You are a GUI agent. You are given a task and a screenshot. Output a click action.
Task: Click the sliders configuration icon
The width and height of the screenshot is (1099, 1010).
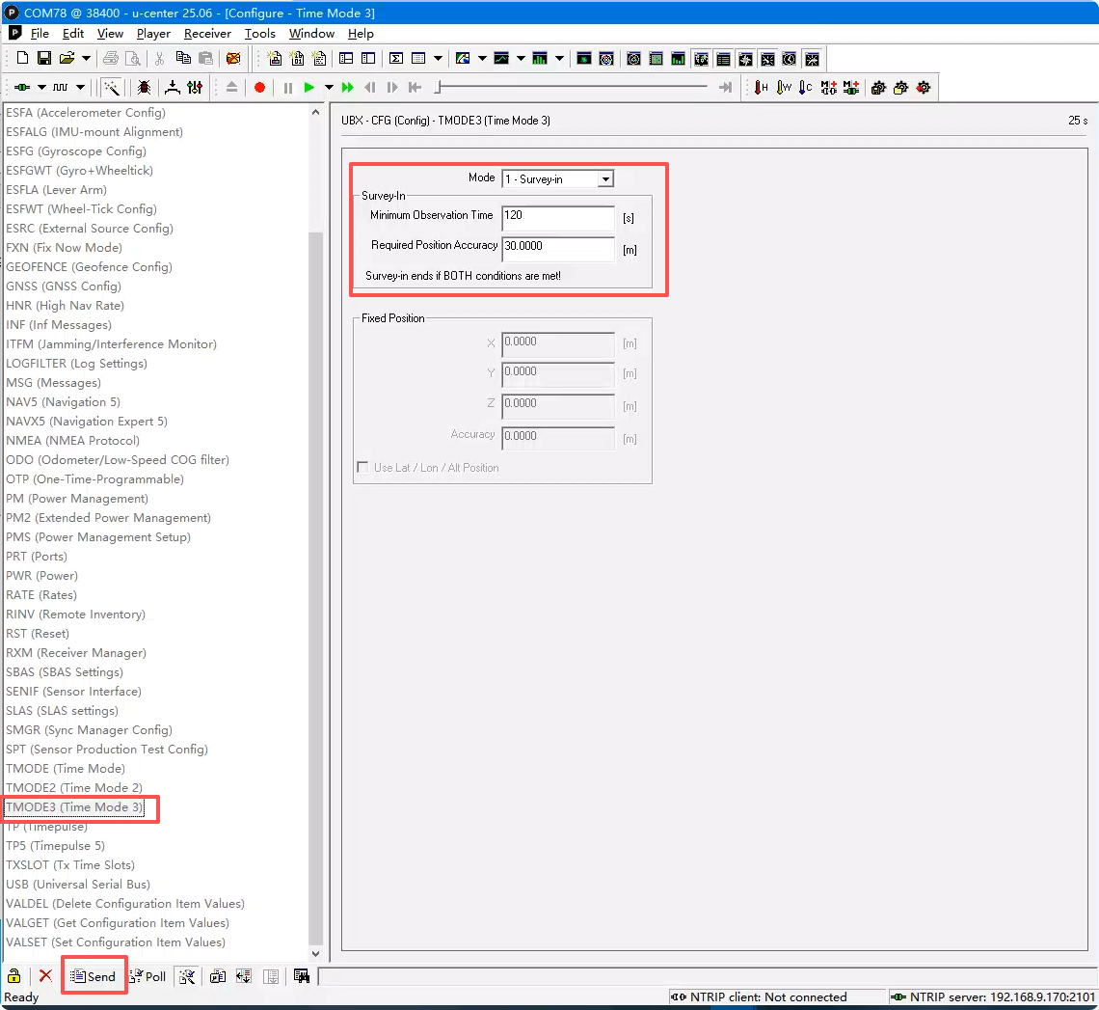[195, 88]
